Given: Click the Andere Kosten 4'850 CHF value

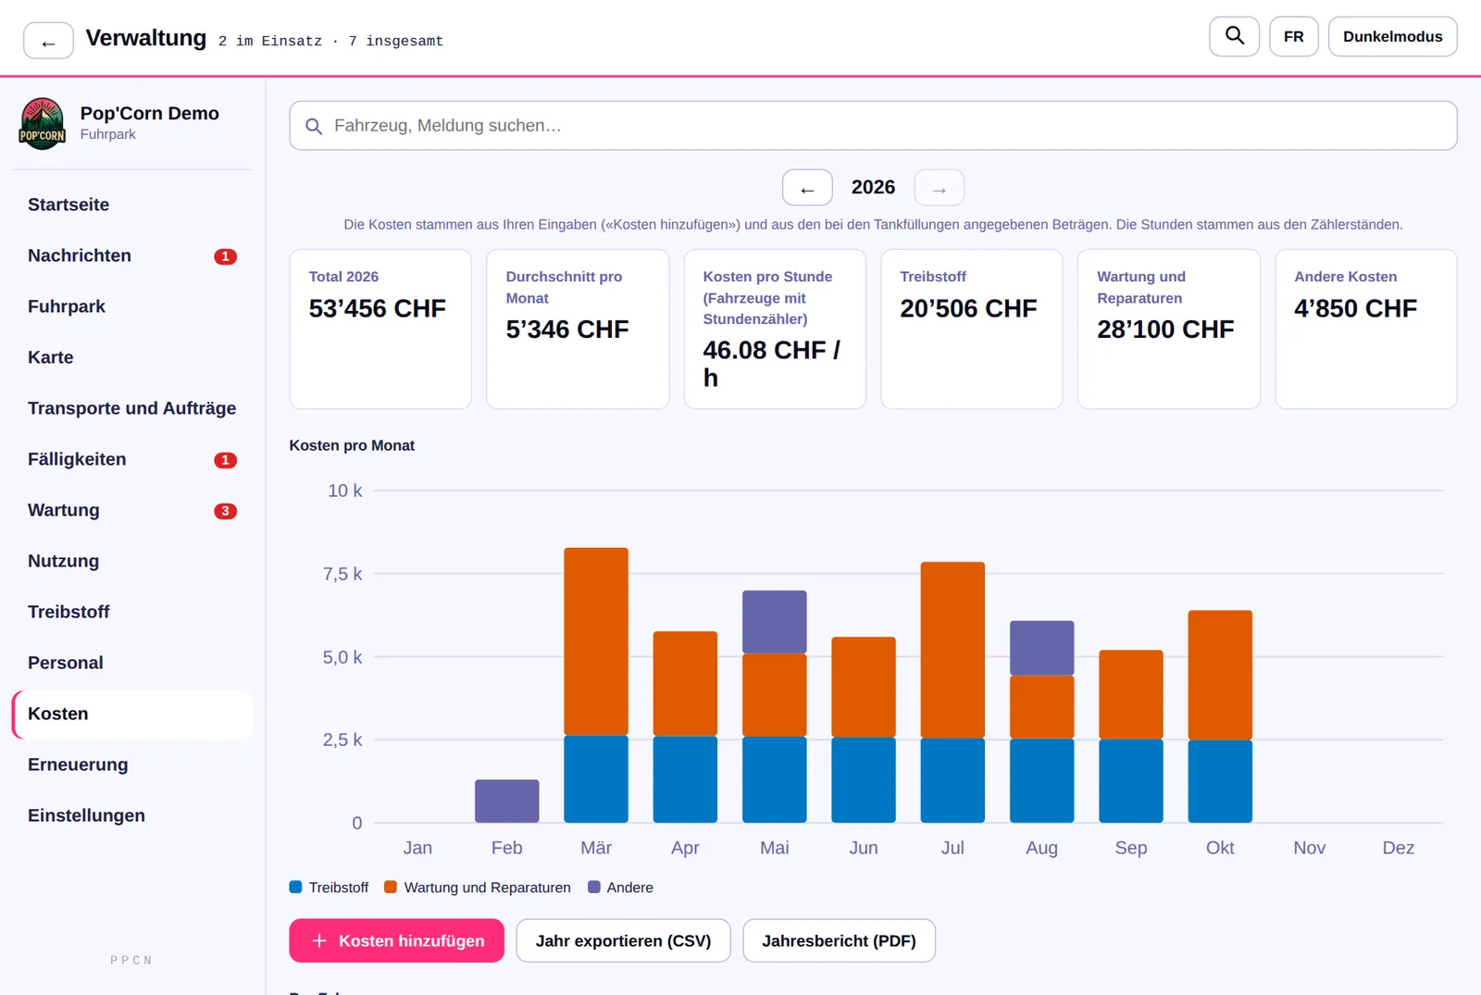Looking at the screenshot, I should point(1355,308).
